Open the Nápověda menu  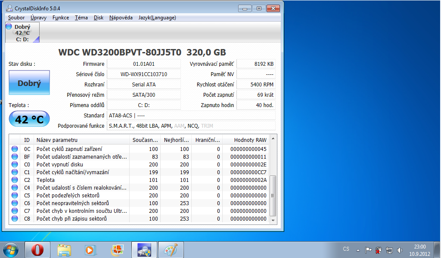[121, 18]
